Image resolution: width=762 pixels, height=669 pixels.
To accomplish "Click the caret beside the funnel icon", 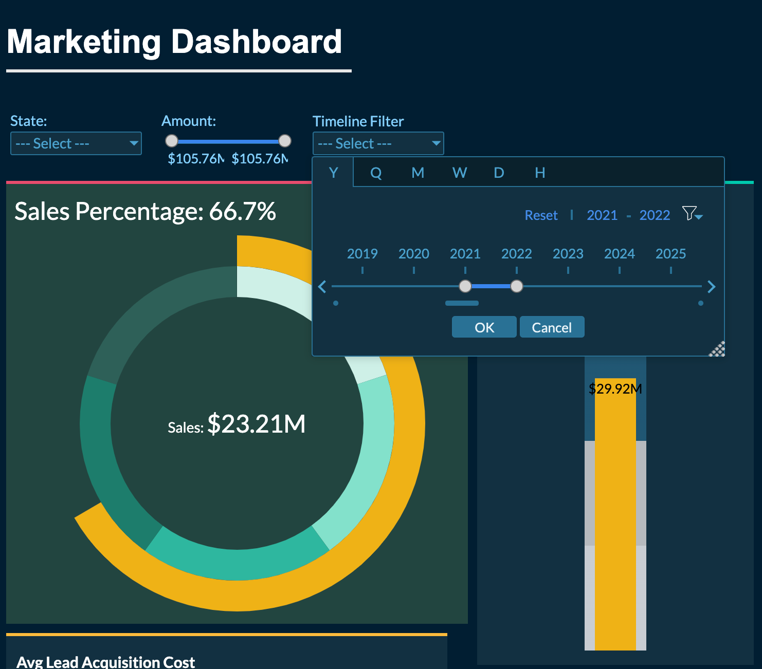I will [699, 218].
